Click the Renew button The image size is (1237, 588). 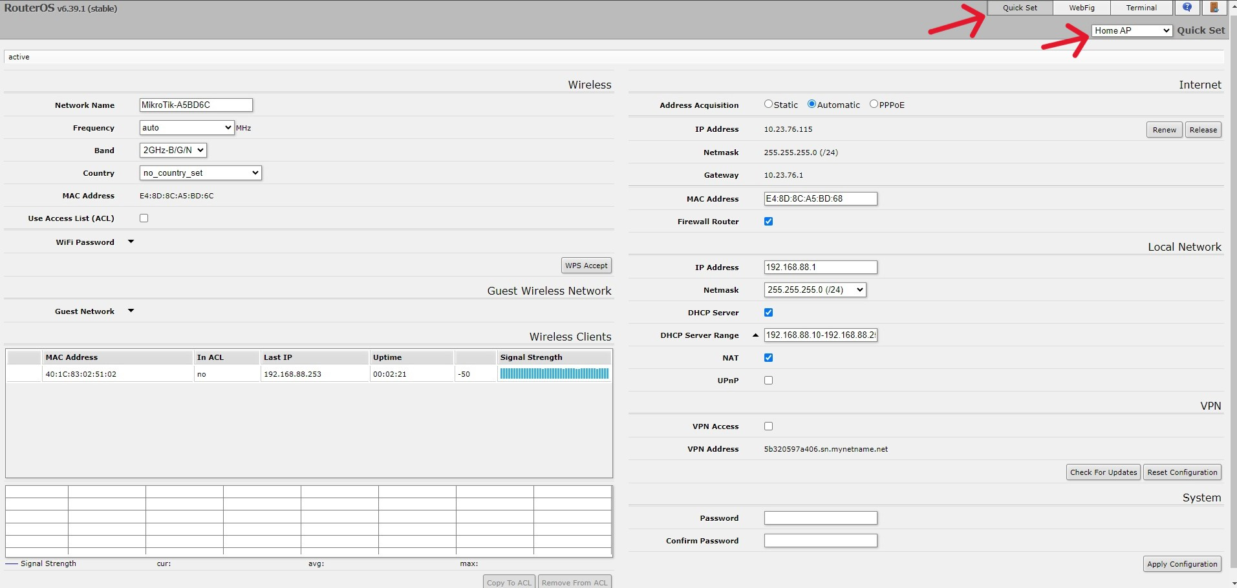point(1164,130)
